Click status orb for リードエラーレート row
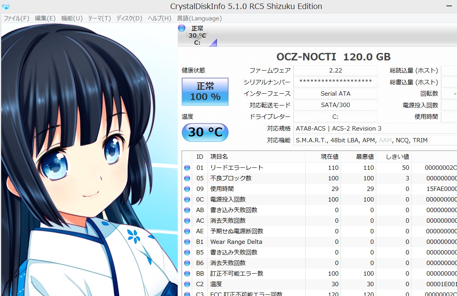 tap(187, 168)
